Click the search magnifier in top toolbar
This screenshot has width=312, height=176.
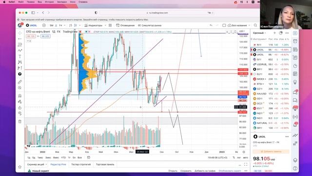(x=255, y=25)
